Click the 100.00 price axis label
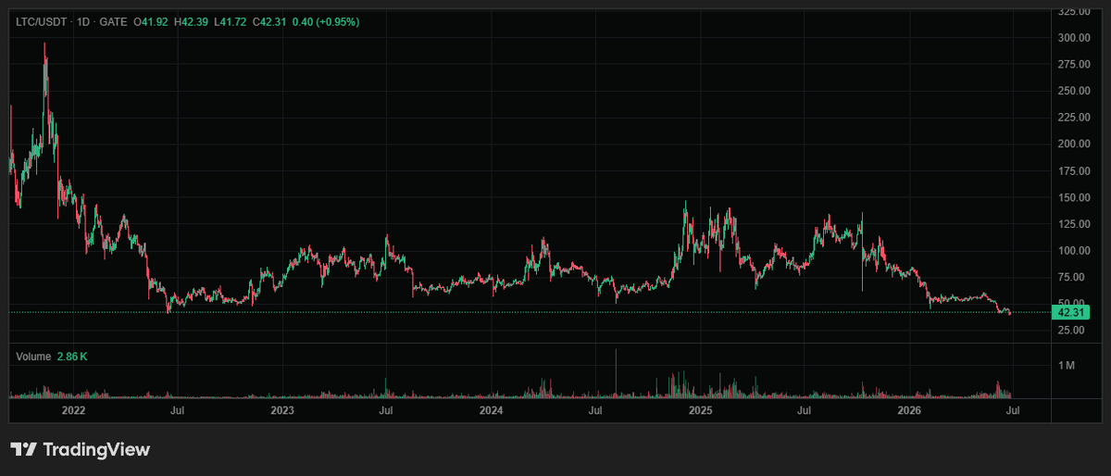Image resolution: width=1111 pixels, height=476 pixels. point(1073,251)
